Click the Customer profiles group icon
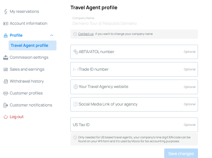 coord(6,93)
